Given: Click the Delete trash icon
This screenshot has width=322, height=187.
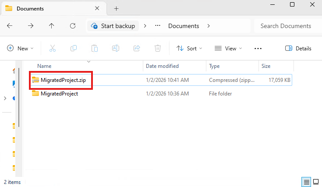Looking at the screenshot, I should click(158, 48).
